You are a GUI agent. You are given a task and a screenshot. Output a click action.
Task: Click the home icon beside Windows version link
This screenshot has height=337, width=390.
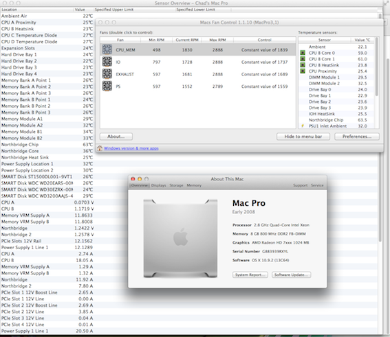tap(100, 148)
